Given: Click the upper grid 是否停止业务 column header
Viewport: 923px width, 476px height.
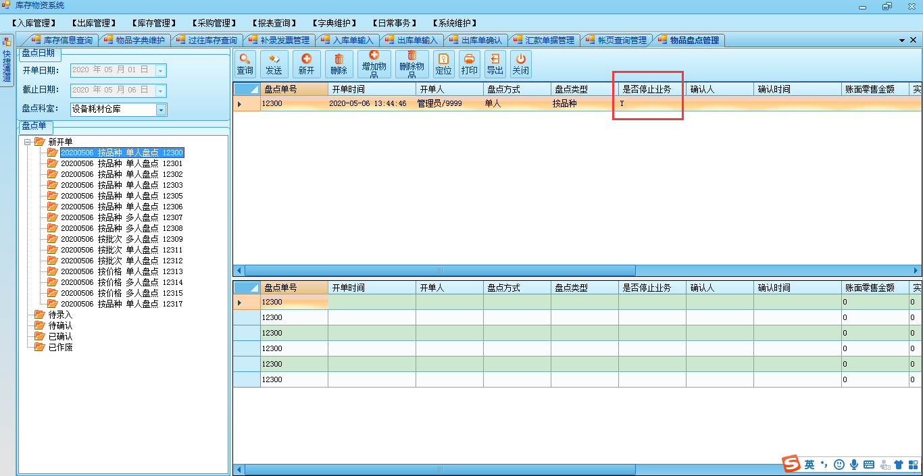Looking at the screenshot, I should click(x=652, y=89).
